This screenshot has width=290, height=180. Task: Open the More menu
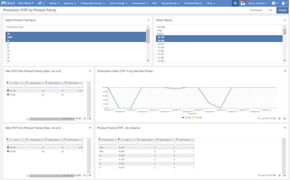(x=211, y=3)
